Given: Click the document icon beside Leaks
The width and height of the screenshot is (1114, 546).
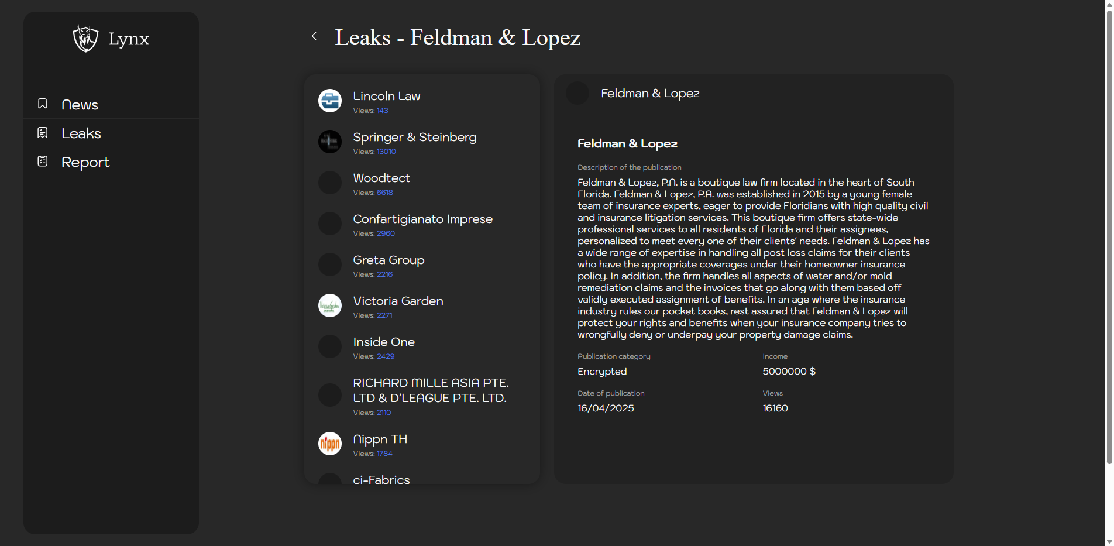Looking at the screenshot, I should [43, 133].
